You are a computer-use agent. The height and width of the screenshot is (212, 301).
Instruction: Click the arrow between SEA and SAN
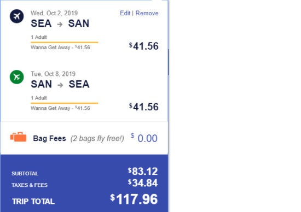click(60, 25)
